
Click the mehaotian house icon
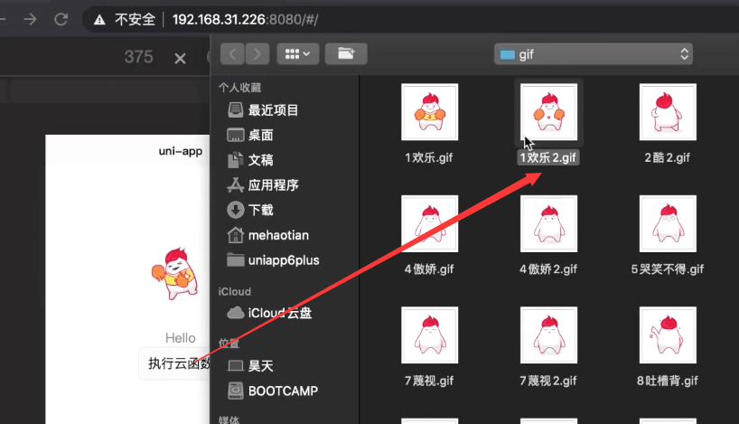click(x=235, y=235)
